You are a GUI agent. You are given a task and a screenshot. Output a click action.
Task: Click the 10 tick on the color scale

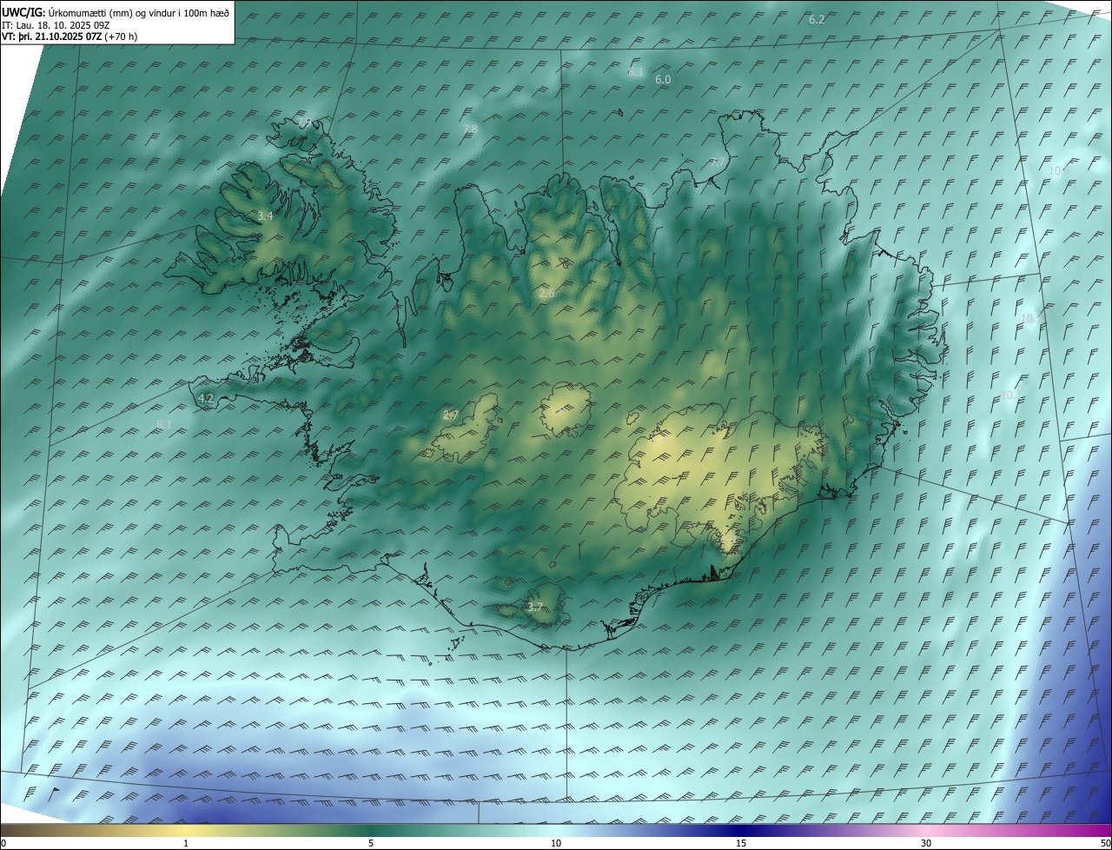(556, 843)
